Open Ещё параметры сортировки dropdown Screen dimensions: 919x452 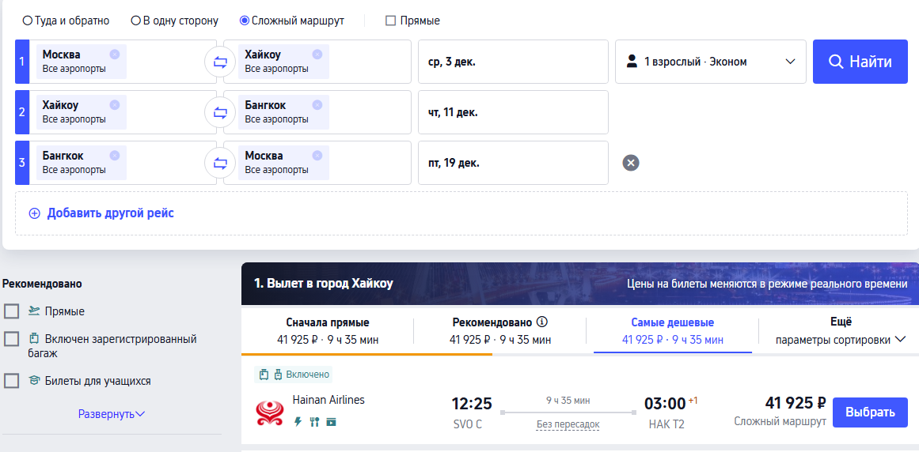(x=839, y=331)
